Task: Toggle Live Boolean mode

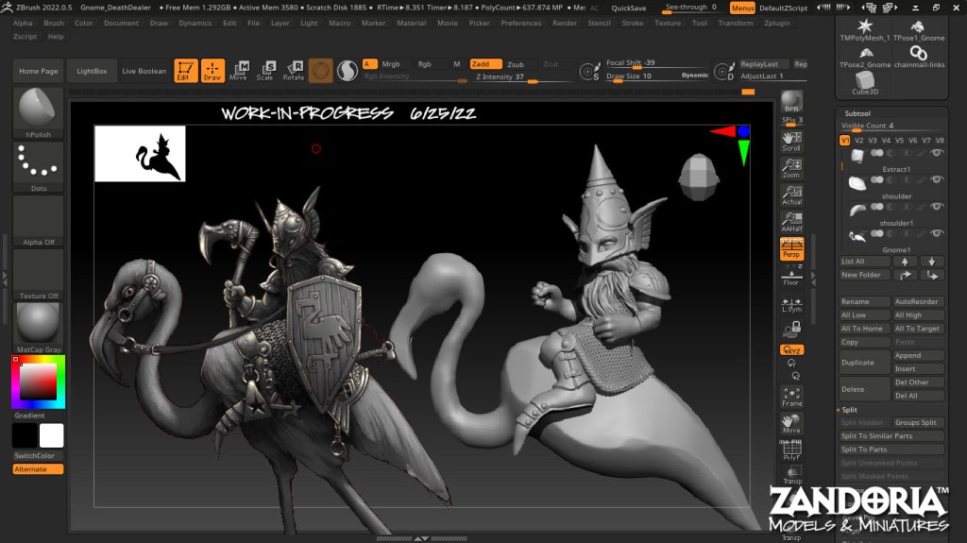Action: click(x=144, y=71)
